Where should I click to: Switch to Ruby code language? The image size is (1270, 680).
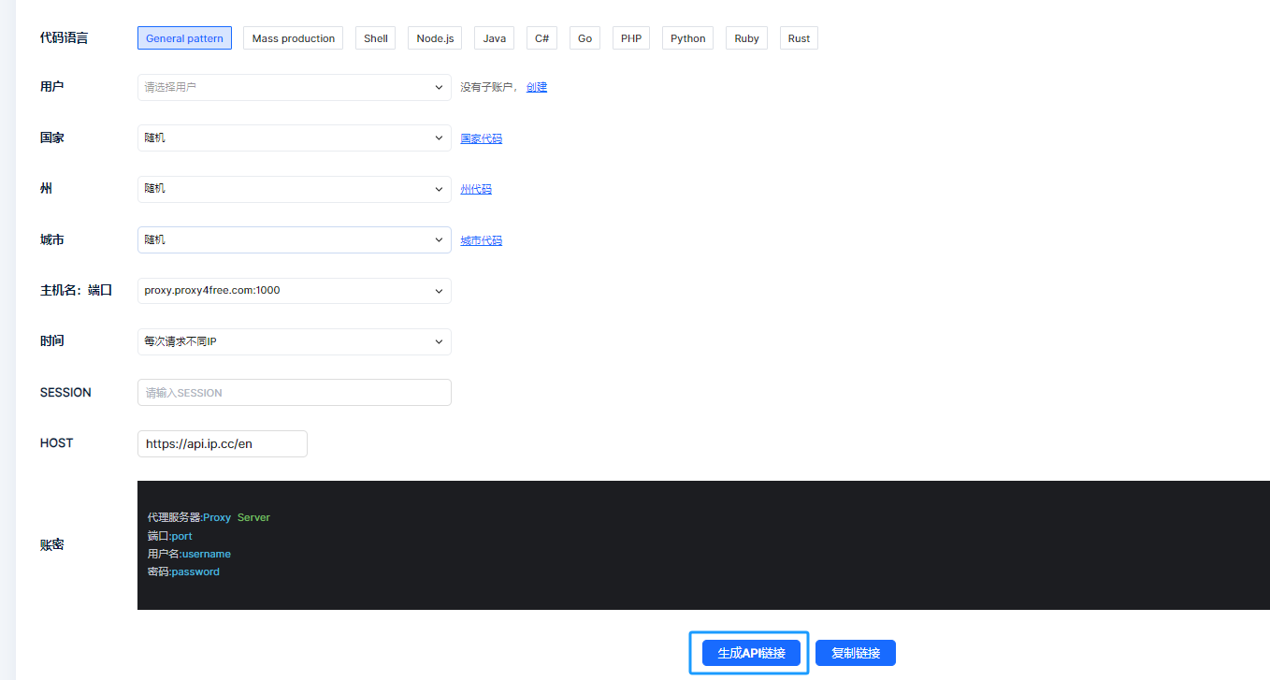coord(746,38)
